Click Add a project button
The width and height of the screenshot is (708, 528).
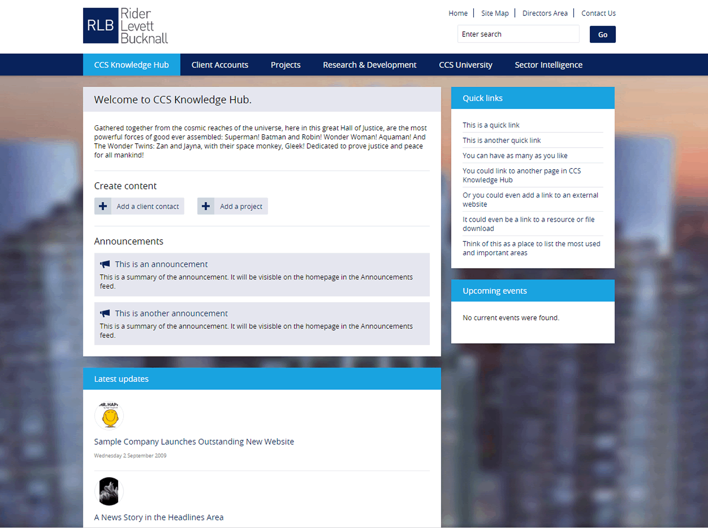233,206
